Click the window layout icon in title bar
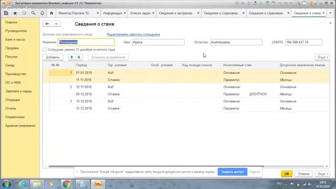 304,3
